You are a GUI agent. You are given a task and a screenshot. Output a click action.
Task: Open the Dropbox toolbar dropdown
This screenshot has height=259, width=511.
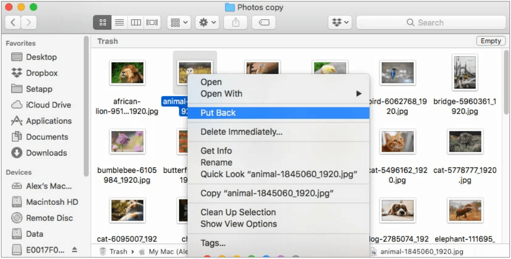pyautogui.click(x=340, y=23)
